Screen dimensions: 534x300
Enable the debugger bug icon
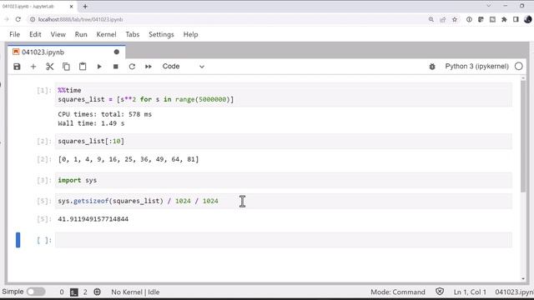432,67
